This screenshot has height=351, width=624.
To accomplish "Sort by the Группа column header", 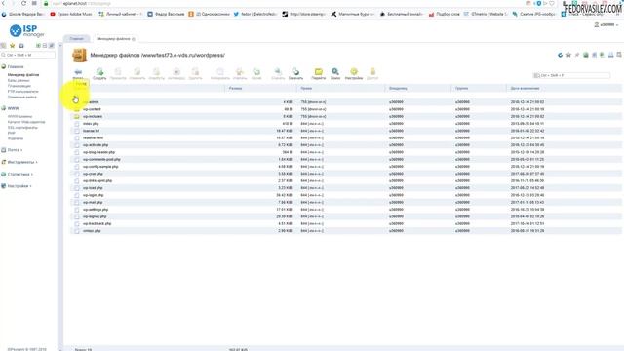I will click(461, 89).
